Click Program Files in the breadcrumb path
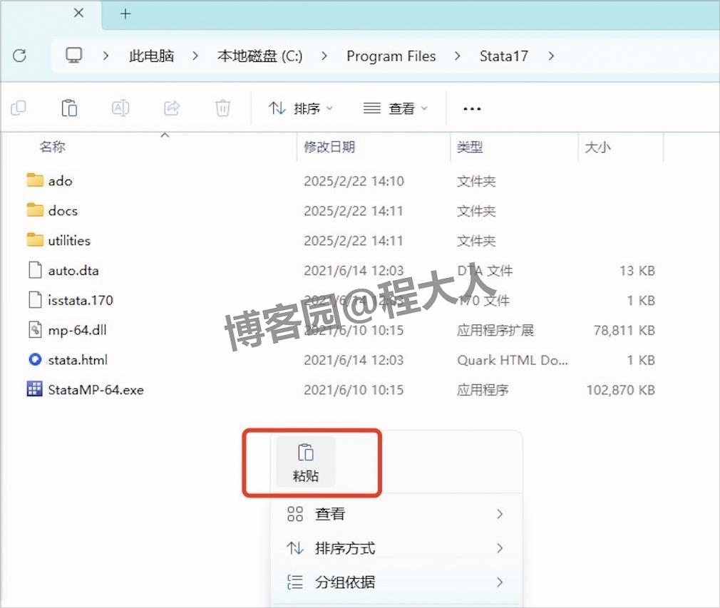The image size is (720, 608). tap(391, 56)
